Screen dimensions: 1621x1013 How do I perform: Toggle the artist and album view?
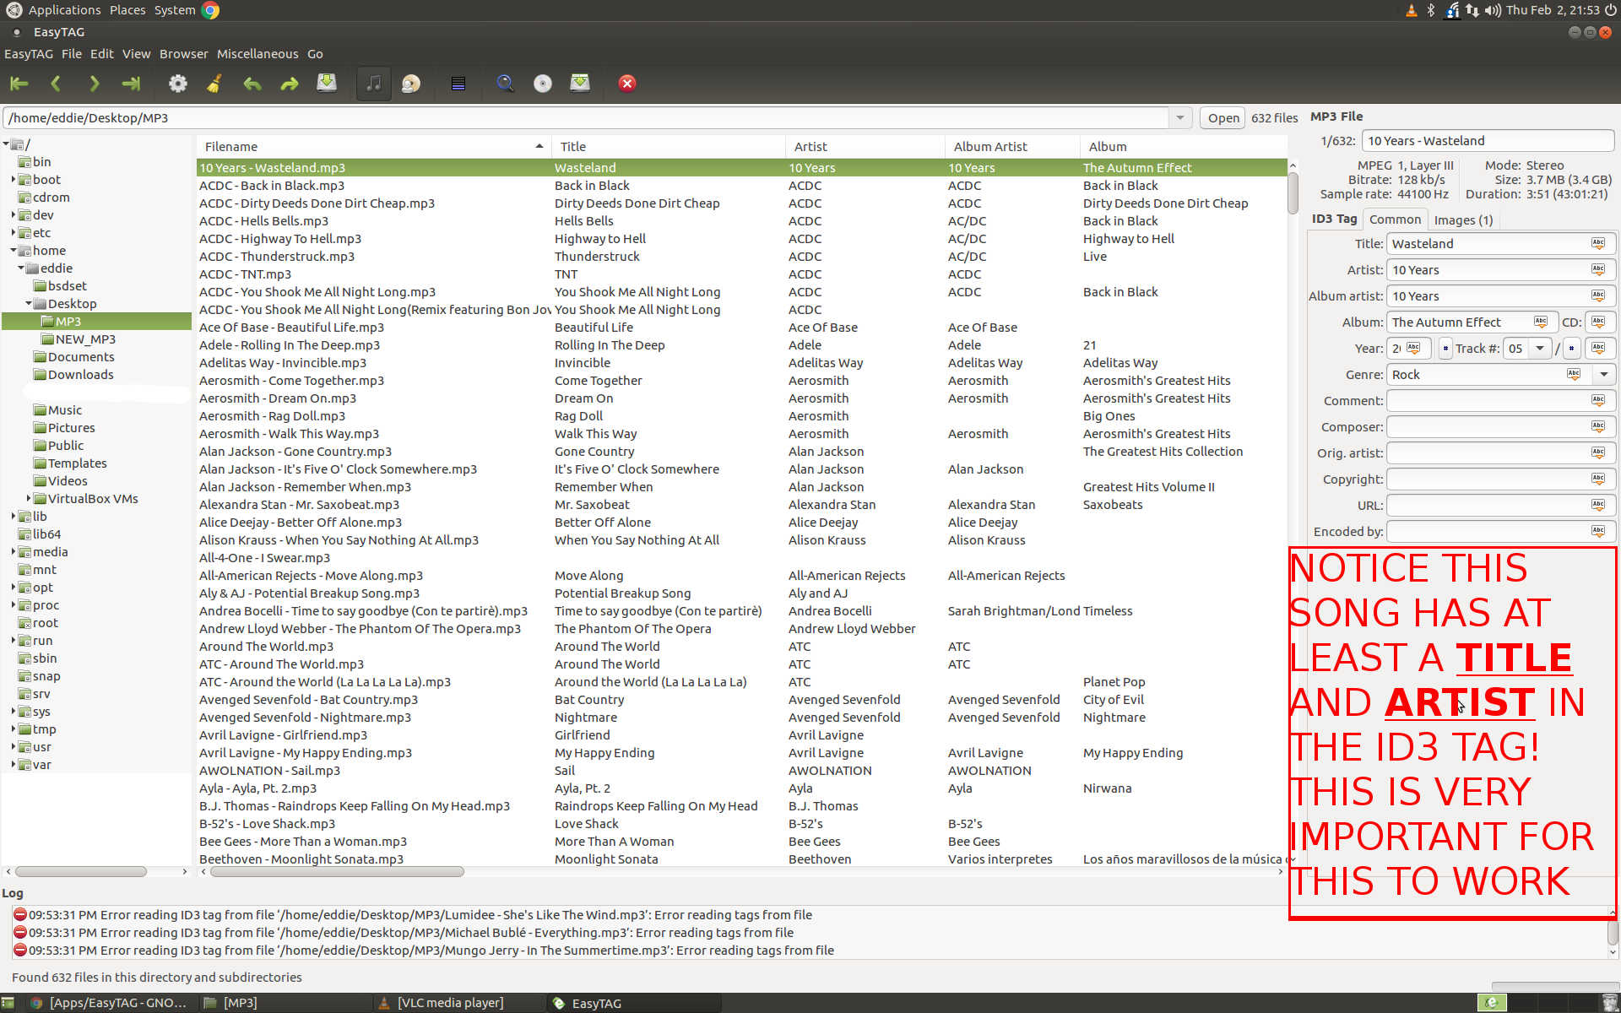click(410, 83)
